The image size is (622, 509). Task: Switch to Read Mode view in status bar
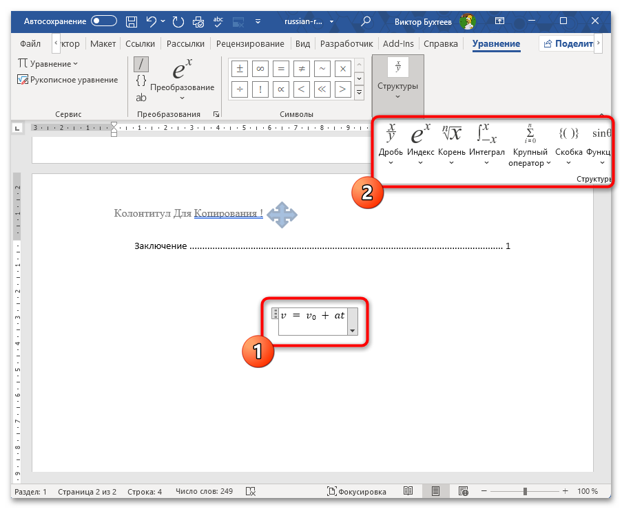pos(408,491)
